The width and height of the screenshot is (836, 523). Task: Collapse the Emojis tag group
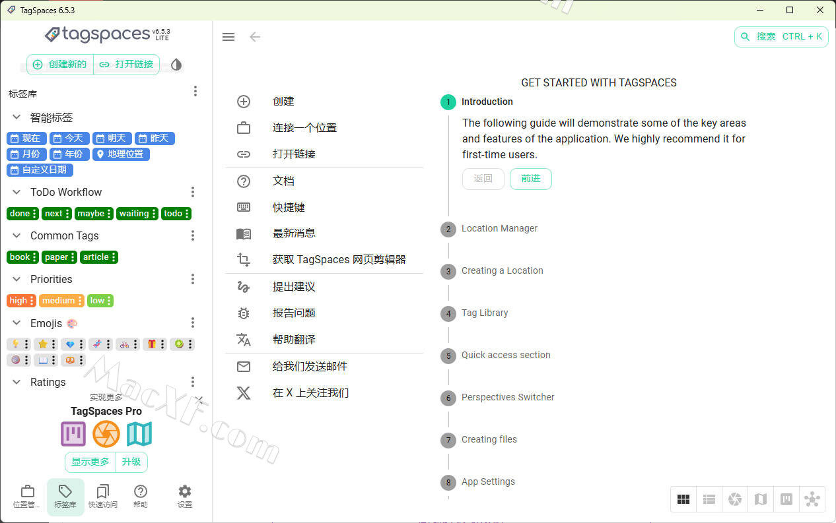[x=17, y=323]
